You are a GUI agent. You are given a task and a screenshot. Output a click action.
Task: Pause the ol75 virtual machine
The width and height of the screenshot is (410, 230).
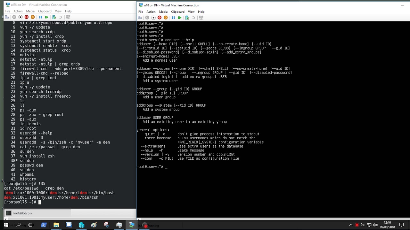pyautogui.click(x=40, y=17)
